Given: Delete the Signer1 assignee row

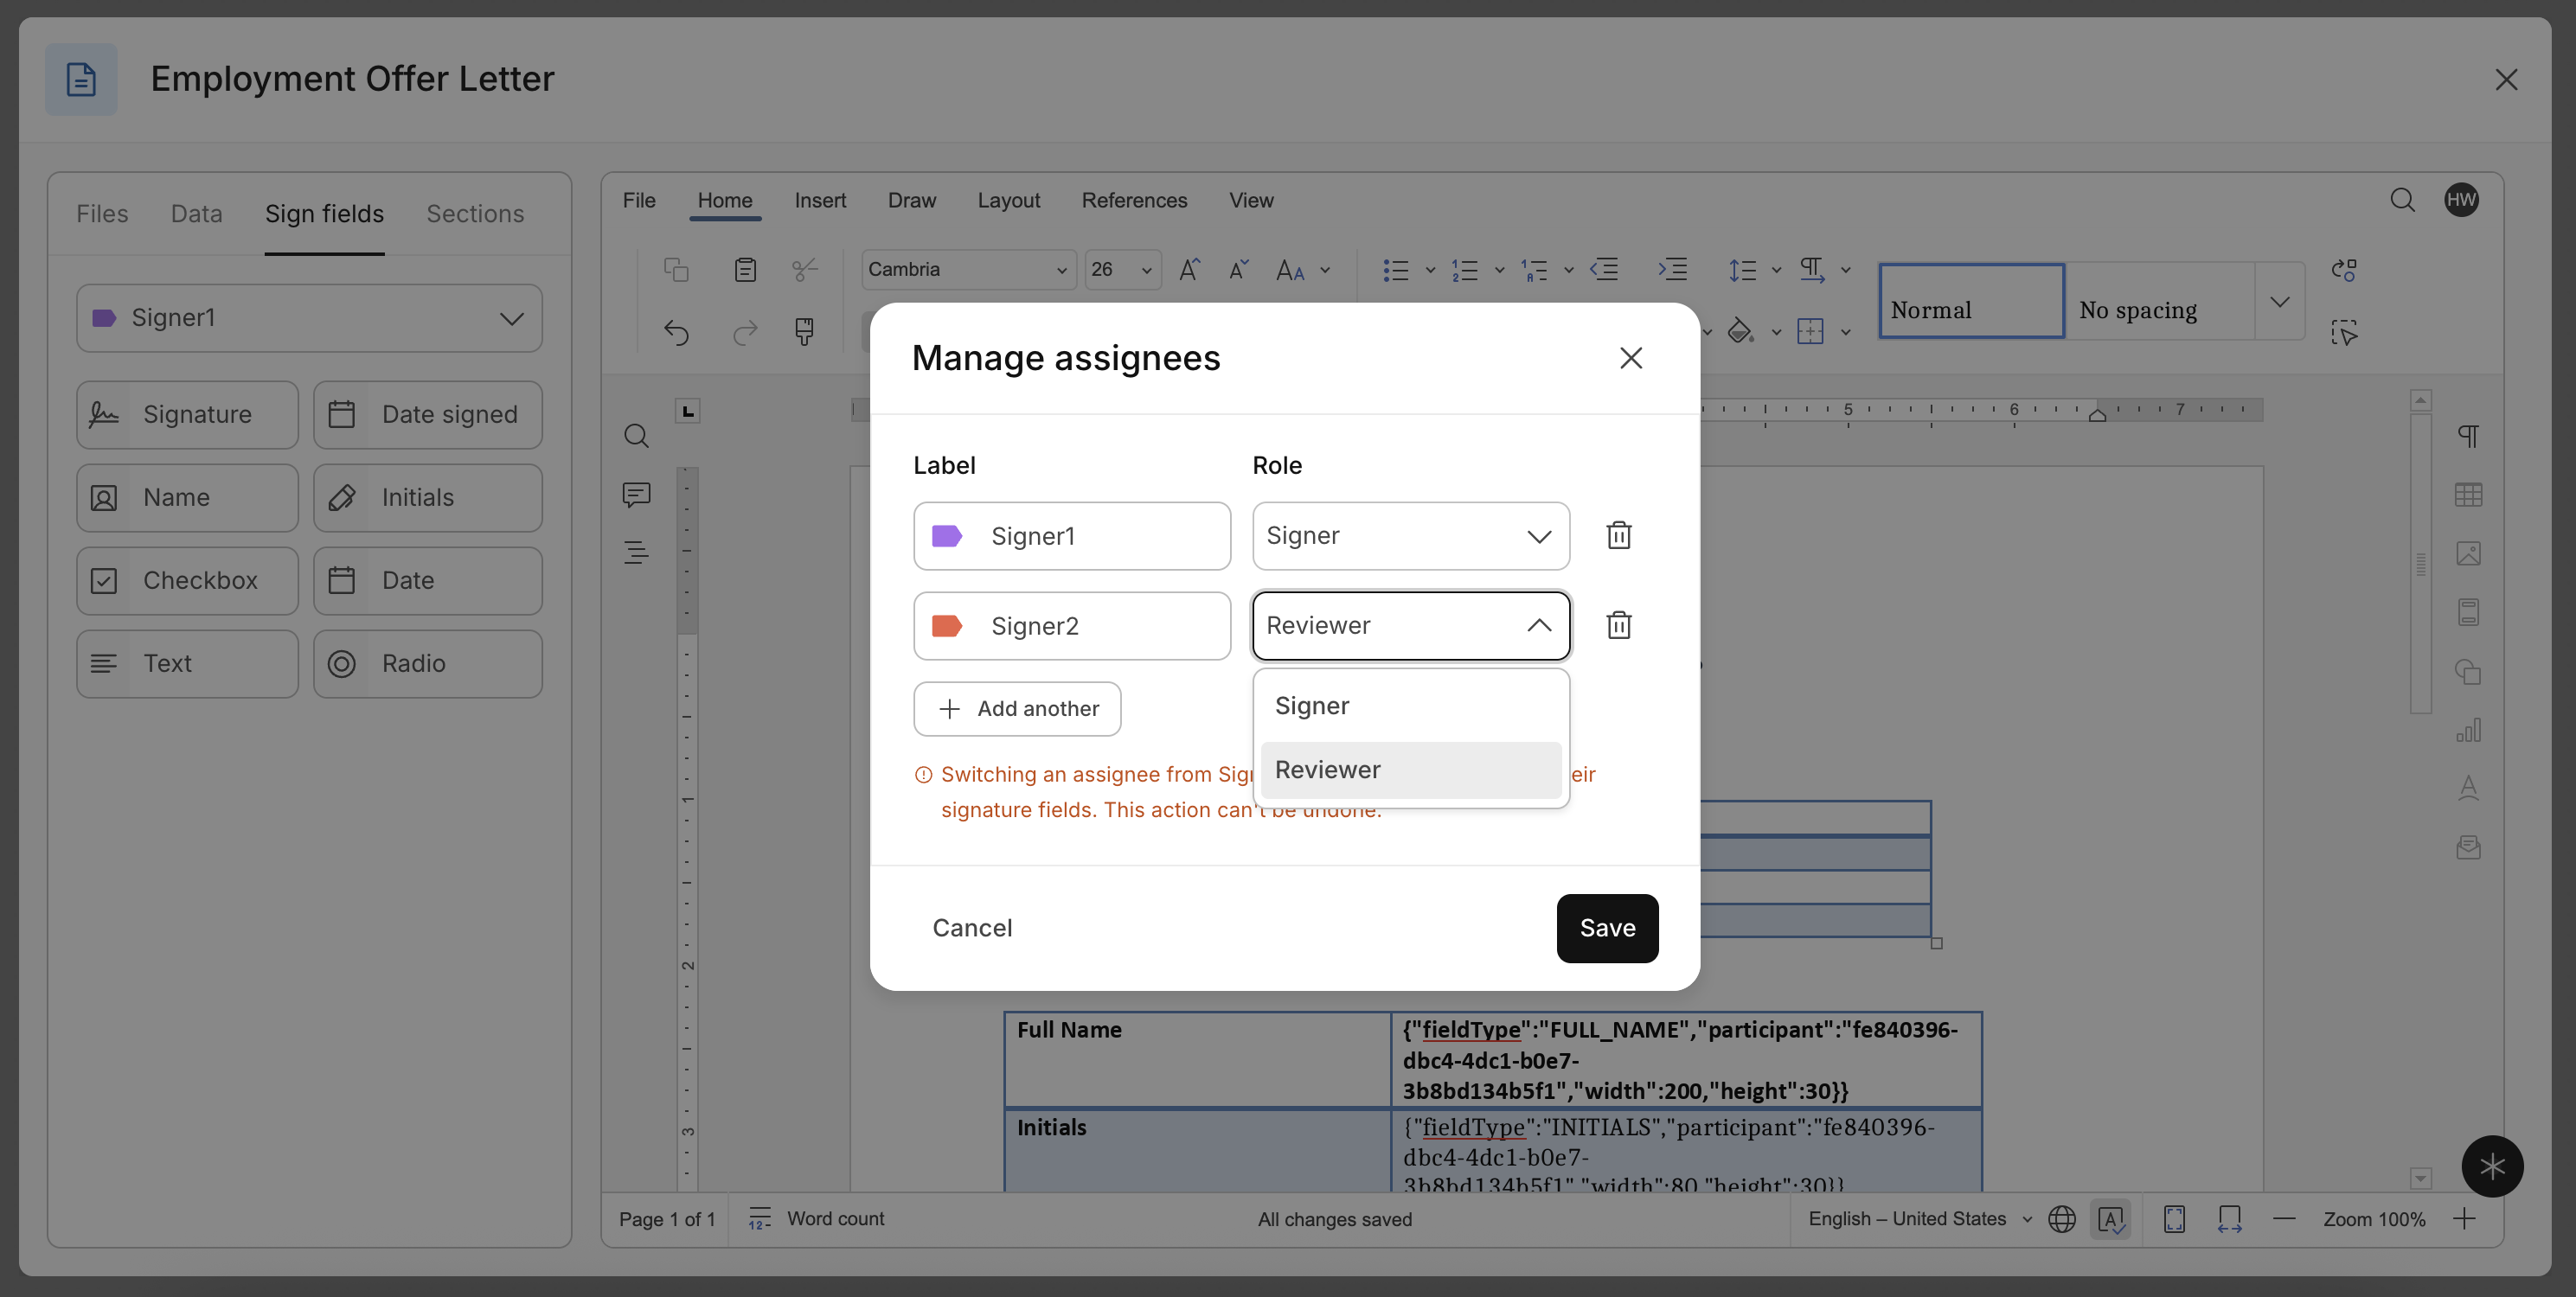Looking at the screenshot, I should 1619,535.
